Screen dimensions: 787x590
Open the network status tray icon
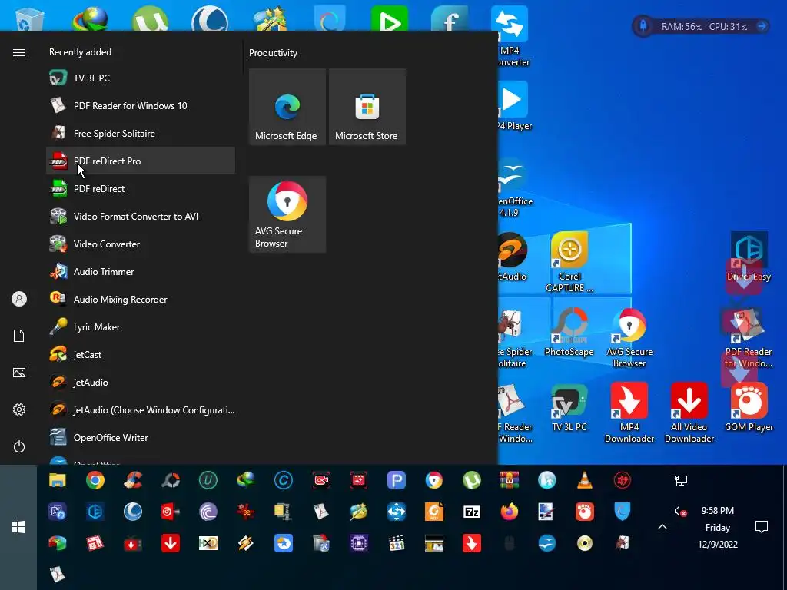[681, 481]
